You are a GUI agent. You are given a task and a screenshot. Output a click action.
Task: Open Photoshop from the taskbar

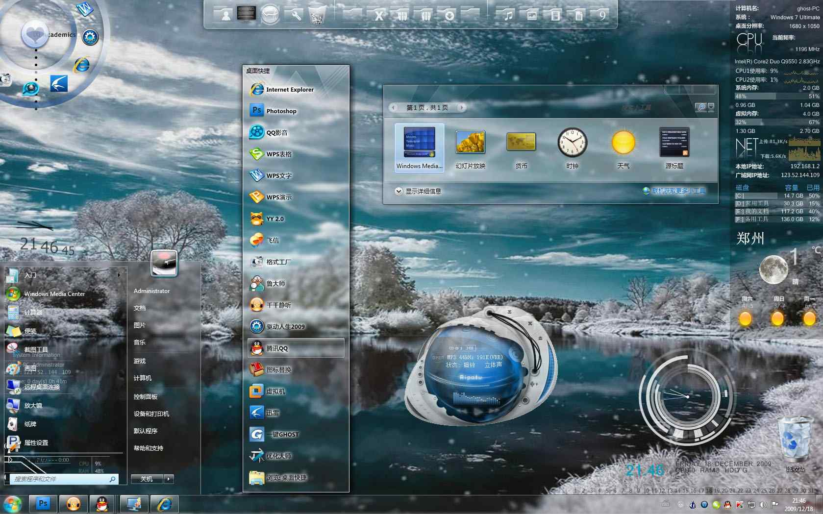tap(43, 504)
